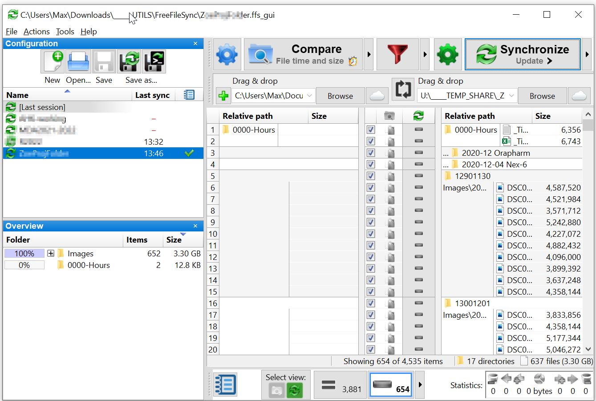Click left cloud storage icon
This screenshot has width=596, height=401.
tap(377, 96)
